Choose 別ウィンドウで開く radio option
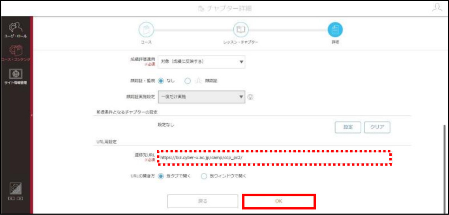This screenshot has width=449, height=215. tap(204, 176)
